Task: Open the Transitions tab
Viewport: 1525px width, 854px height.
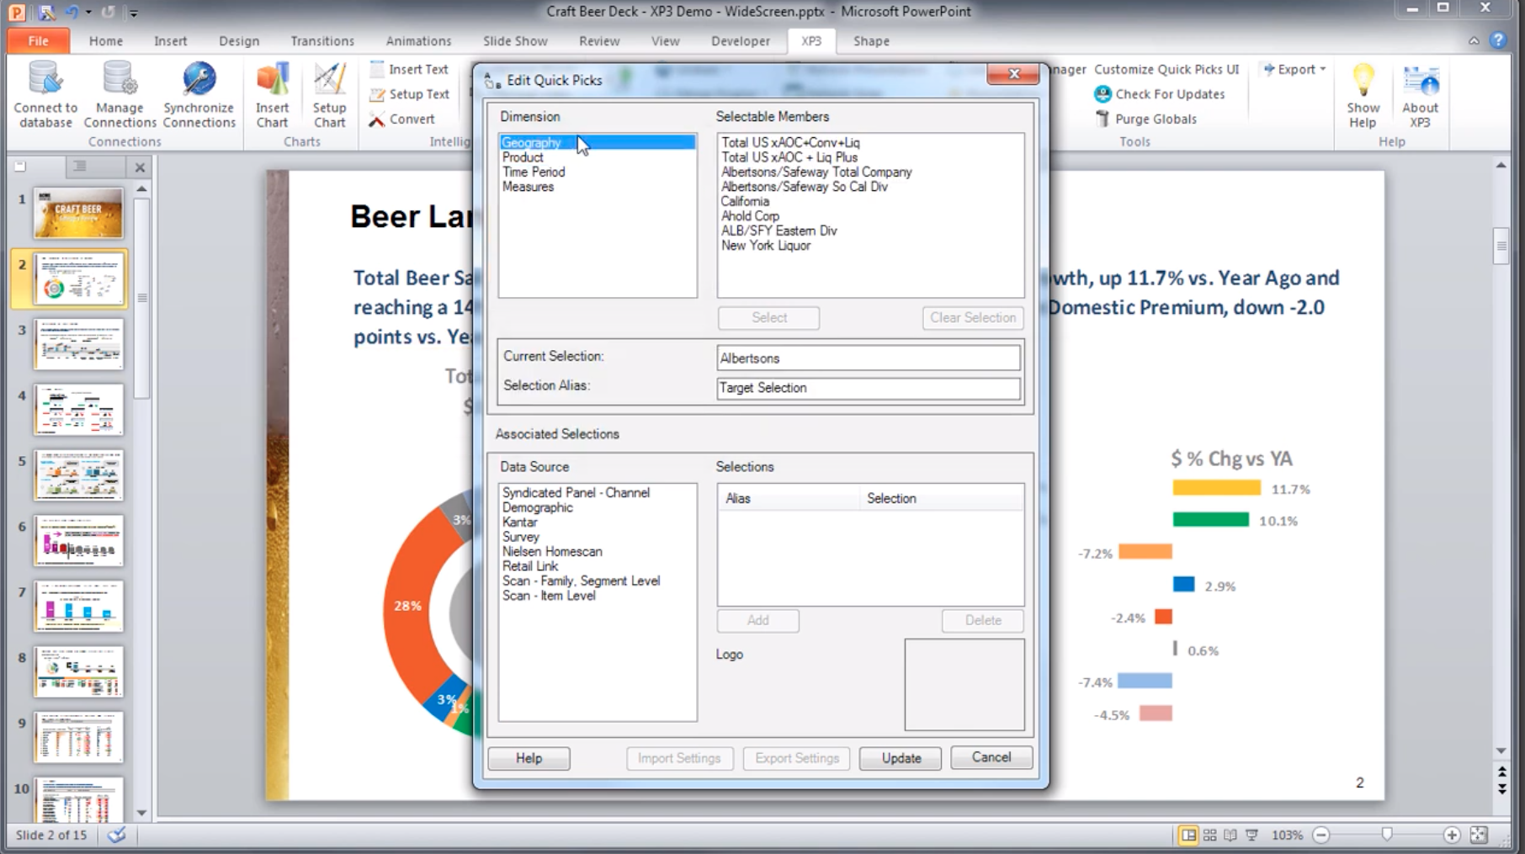Action: [x=322, y=40]
